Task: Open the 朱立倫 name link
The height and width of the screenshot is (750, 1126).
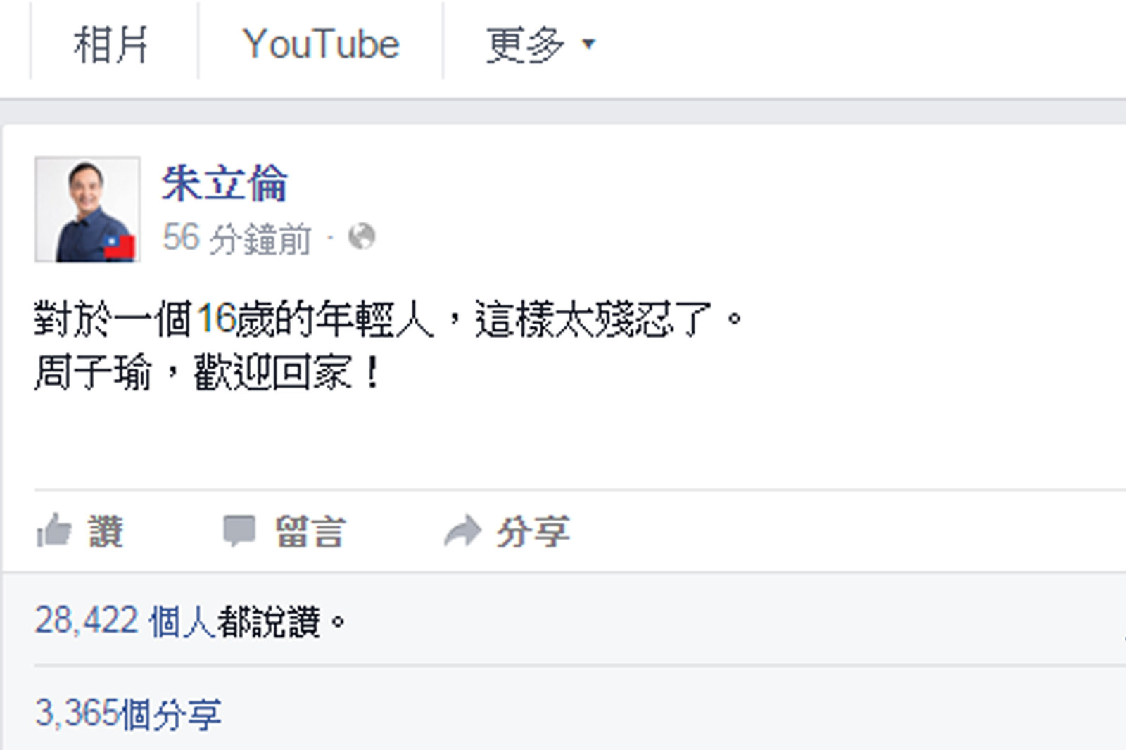Action: tap(224, 183)
